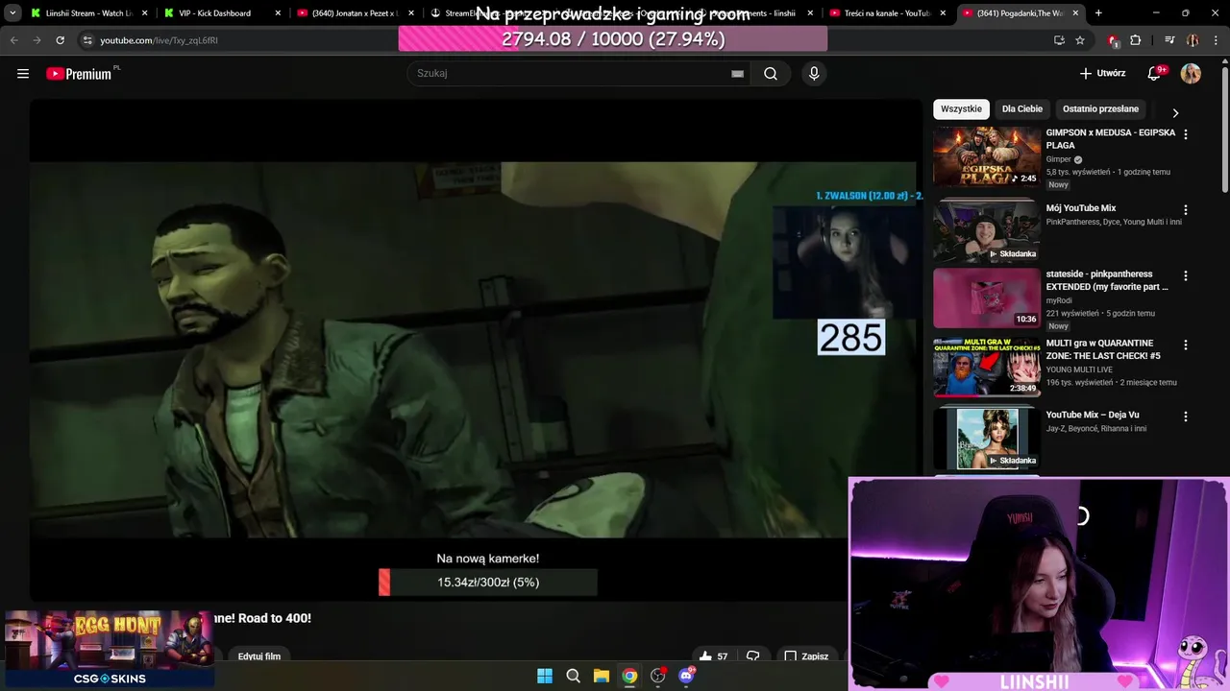The height and width of the screenshot is (691, 1230).
Task: Switch to the Jonatan x Pezet browser tab
Action: (355, 13)
